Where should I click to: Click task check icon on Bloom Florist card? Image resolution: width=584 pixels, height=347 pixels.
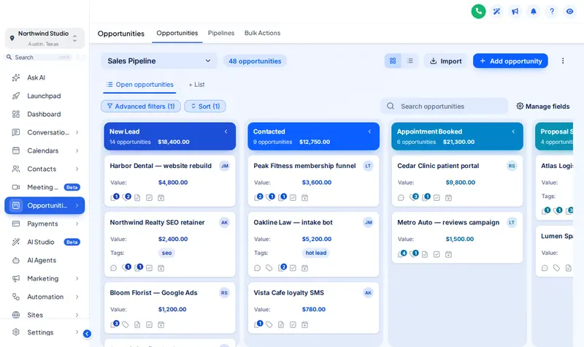[x=149, y=324]
